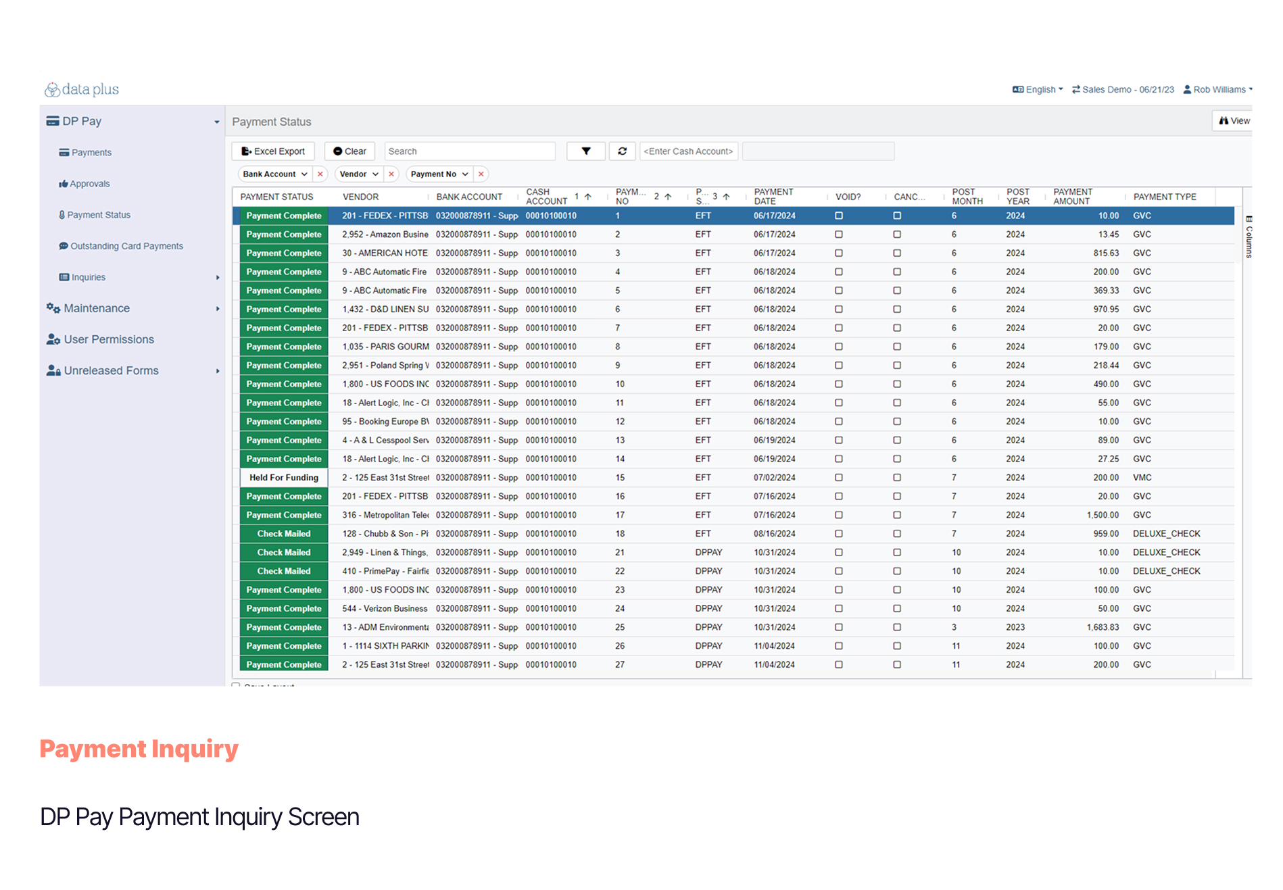Remove the Vendor grouping chip
This screenshot has width=1283, height=890.
click(391, 174)
